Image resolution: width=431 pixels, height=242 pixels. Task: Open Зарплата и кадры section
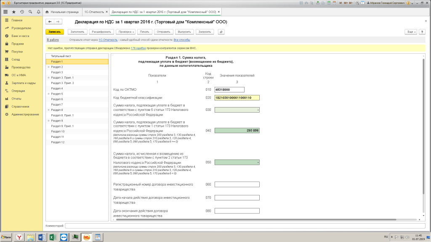tap(24, 83)
